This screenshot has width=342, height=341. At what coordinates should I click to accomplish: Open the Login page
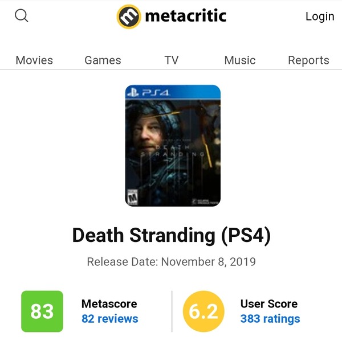(x=320, y=17)
